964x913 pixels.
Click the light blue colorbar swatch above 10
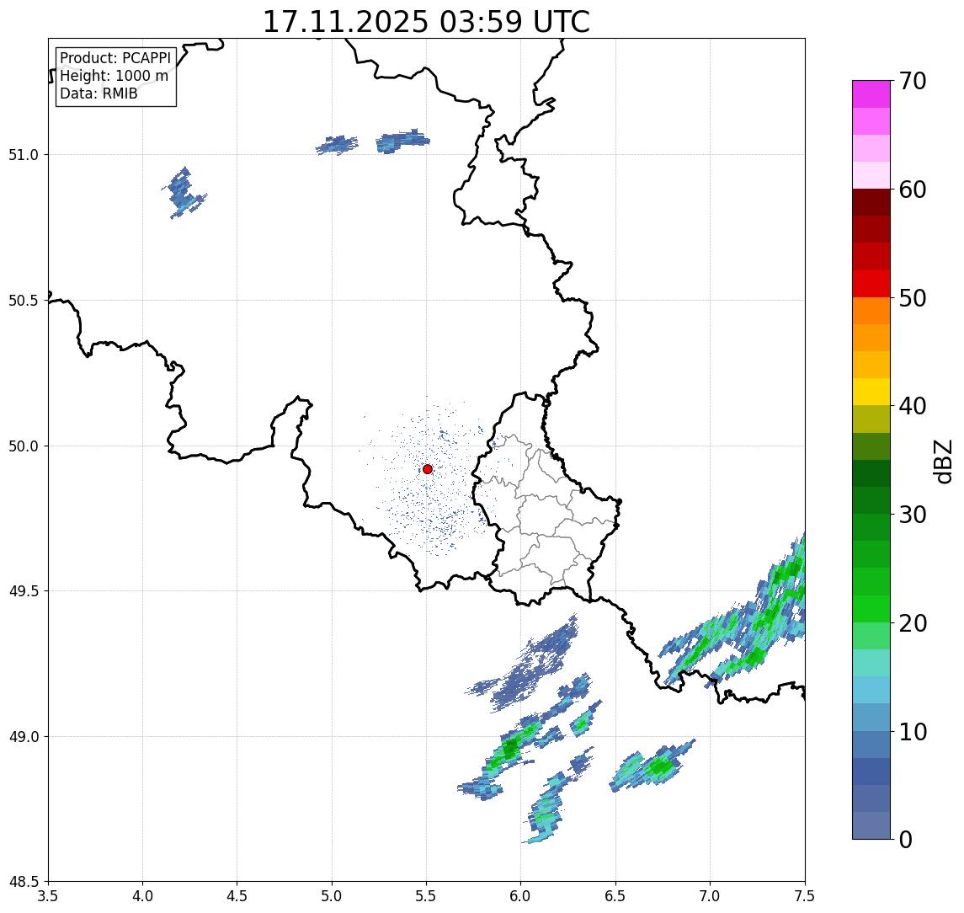(x=871, y=718)
